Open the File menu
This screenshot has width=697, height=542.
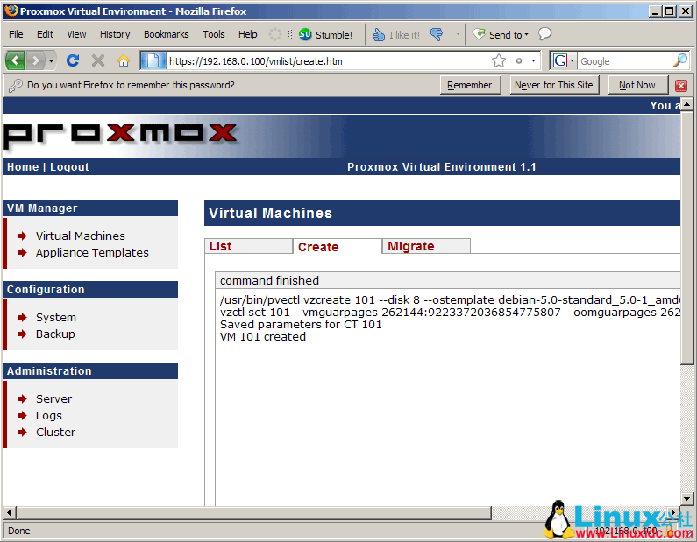pos(16,34)
